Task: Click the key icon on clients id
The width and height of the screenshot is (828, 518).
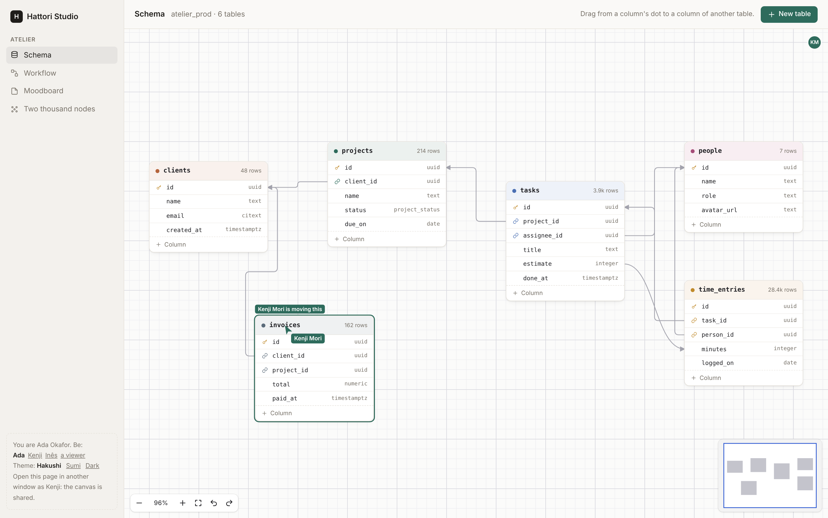Action: 159,188
